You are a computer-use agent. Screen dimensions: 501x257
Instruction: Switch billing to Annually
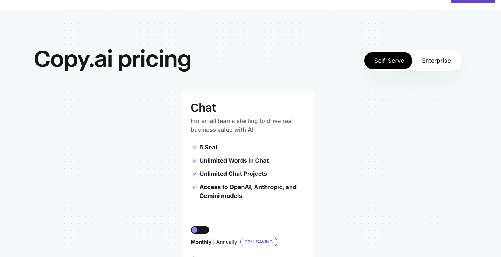(x=227, y=242)
